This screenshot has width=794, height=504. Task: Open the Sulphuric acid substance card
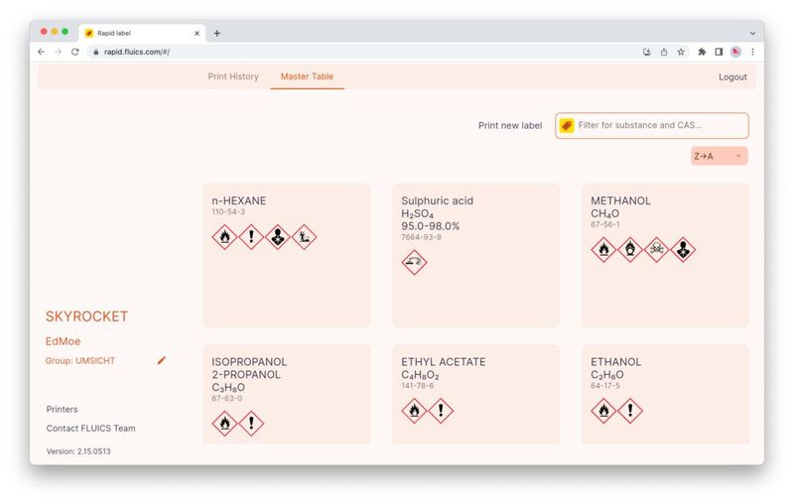(x=476, y=255)
